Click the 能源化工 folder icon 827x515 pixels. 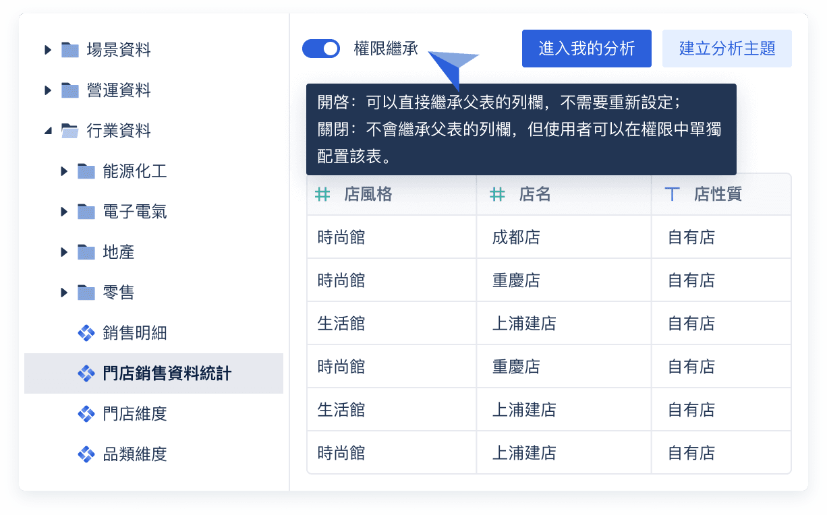point(86,171)
